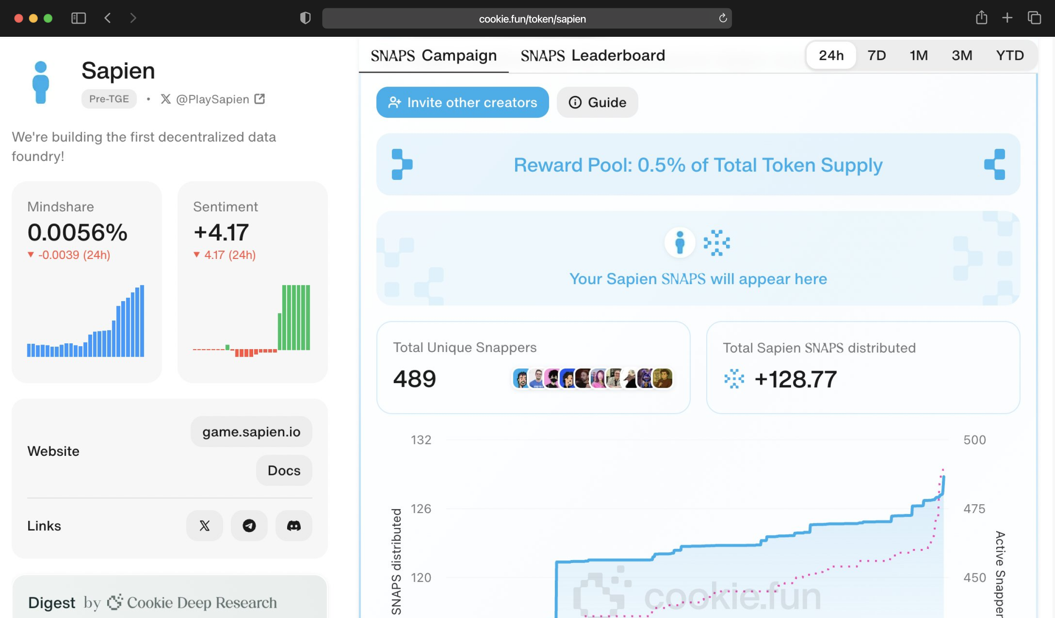Viewport: 1055px width, 618px height.
Task: Select the 24h time range
Action: pos(831,55)
